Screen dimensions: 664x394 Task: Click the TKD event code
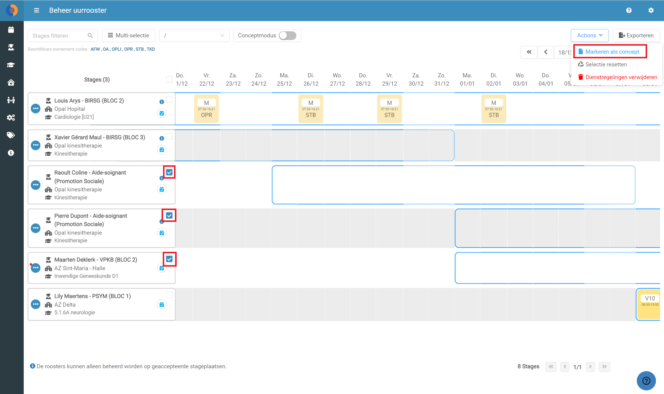click(x=151, y=49)
